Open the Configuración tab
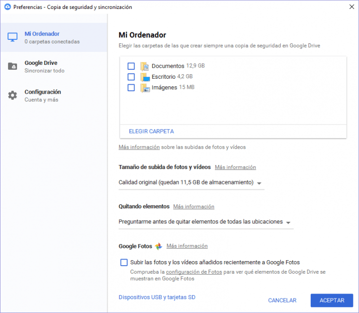This screenshot has height=313, width=359. [x=54, y=95]
